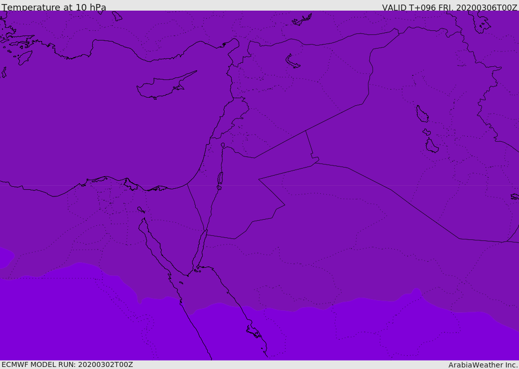This screenshot has height=369, width=519.
Task: Click the 'Temperature at 10 hPa' title
Action: 54,8
